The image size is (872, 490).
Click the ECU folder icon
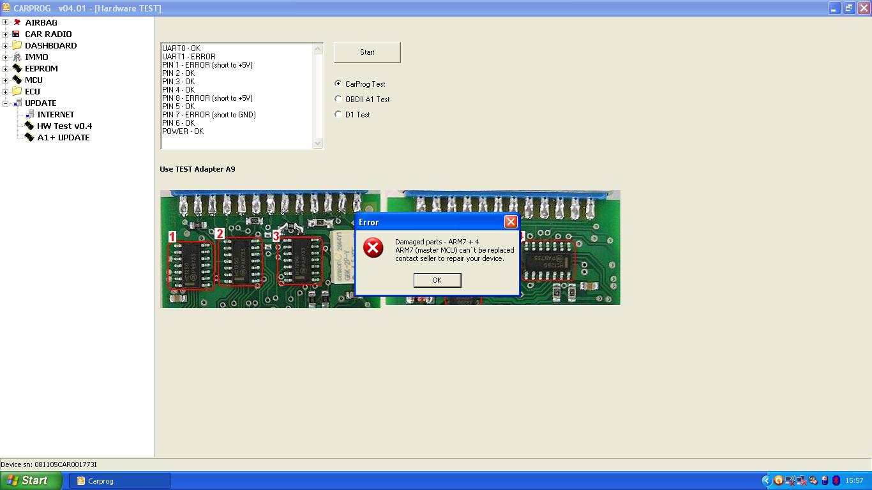click(x=17, y=91)
